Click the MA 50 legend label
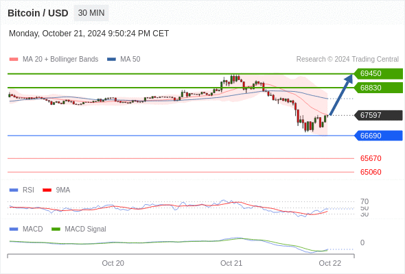This screenshot has height=274, width=405. pyautogui.click(x=130, y=60)
